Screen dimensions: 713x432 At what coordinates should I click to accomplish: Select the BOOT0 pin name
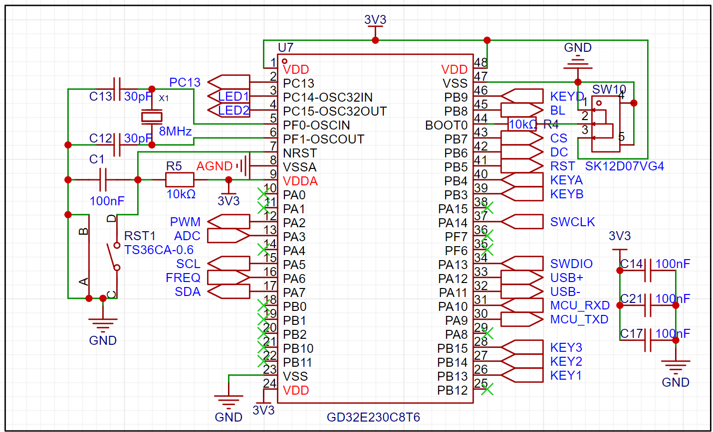446,125
